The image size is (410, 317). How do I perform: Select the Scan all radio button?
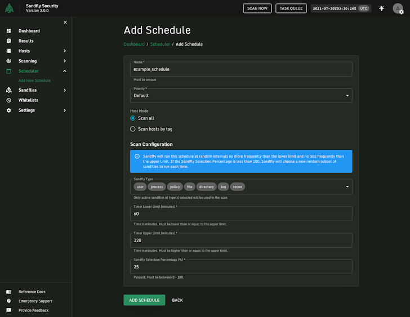132,118
